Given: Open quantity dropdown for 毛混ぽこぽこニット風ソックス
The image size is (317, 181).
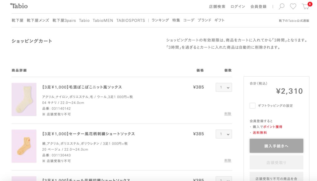Looking at the screenshot, I should 224,87.
